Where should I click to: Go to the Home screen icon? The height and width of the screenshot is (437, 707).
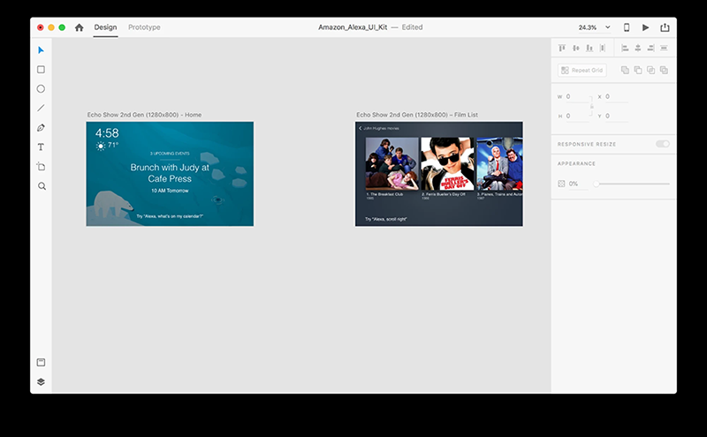click(79, 27)
